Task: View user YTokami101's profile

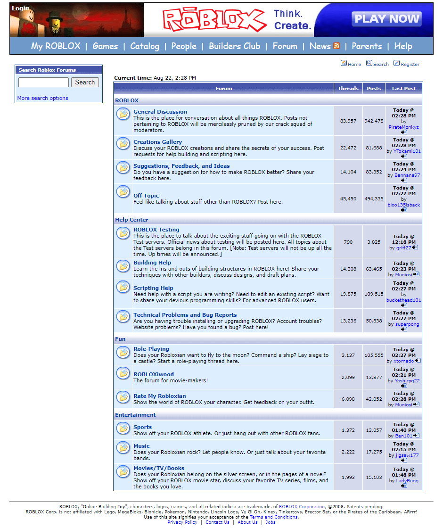Action: (x=407, y=151)
